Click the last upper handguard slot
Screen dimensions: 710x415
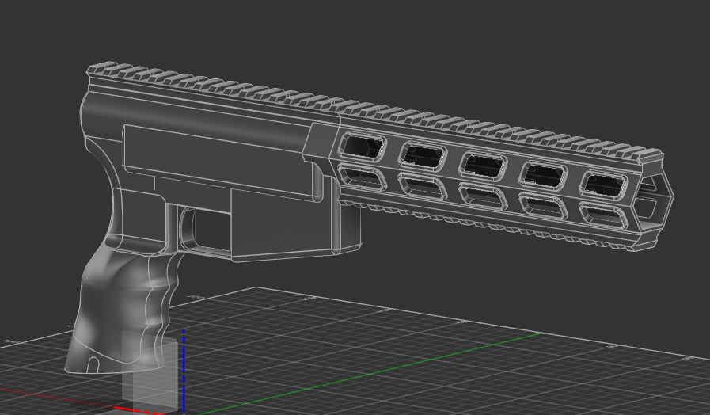(x=605, y=185)
